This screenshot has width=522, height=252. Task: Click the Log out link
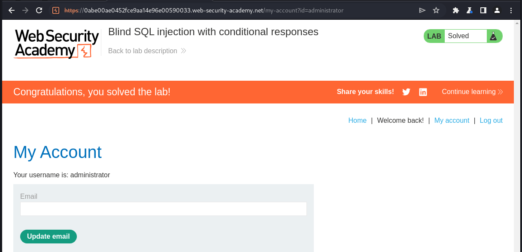point(491,121)
